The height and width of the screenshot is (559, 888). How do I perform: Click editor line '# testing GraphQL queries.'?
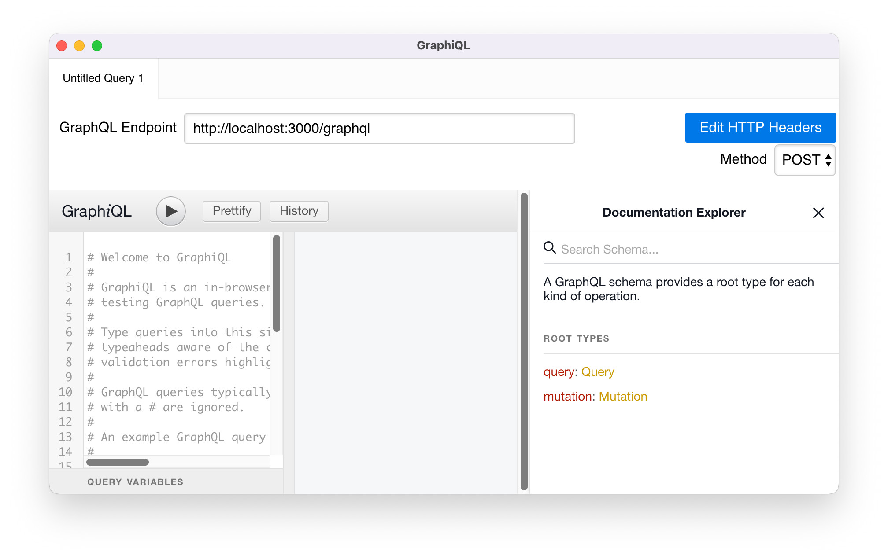(x=176, y=302)
